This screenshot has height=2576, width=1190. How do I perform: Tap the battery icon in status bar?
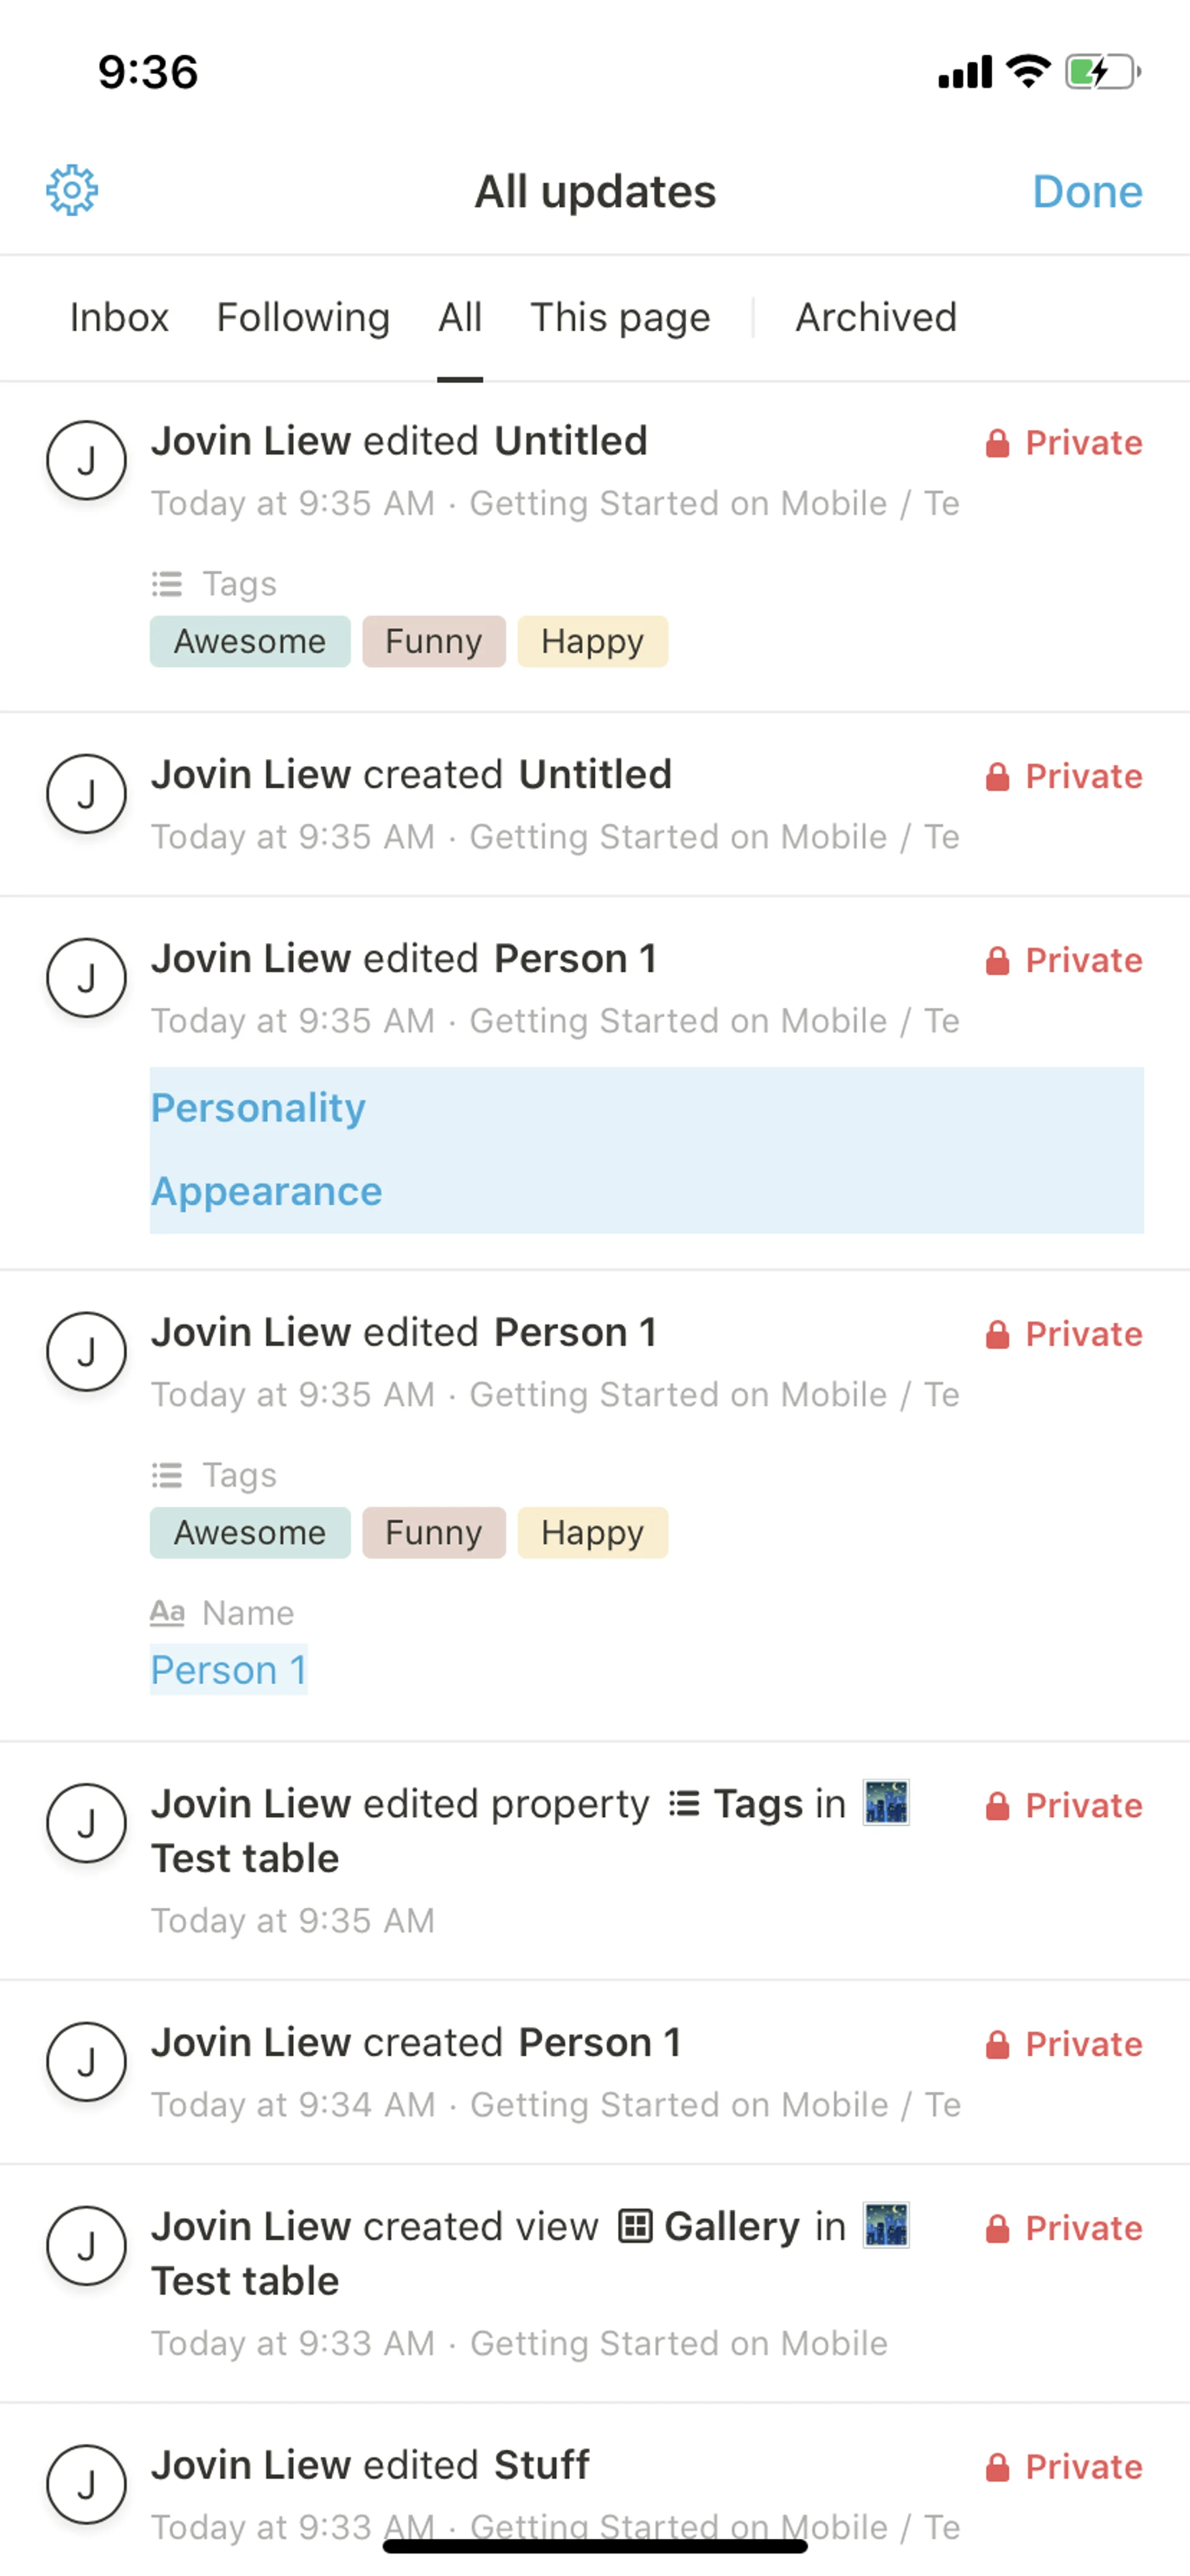coord(1103,72)
